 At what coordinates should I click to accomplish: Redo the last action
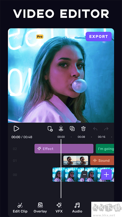(x=106, y=129)
